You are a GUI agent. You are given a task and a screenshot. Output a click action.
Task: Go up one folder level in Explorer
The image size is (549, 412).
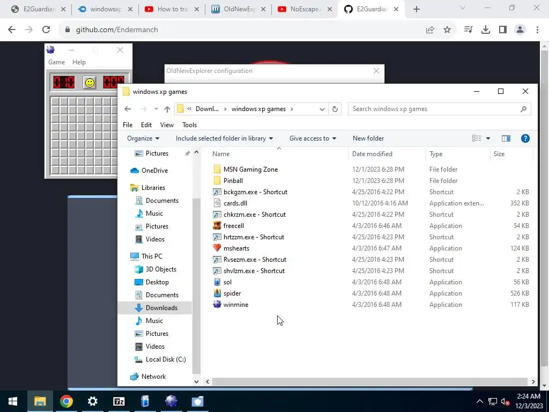point(167,109)
